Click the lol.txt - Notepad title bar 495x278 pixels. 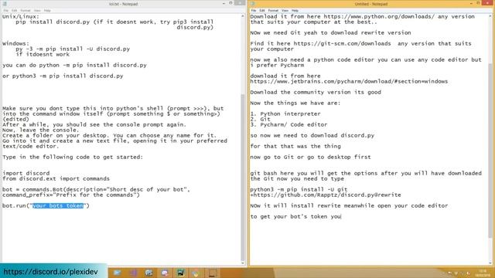point(123,4)
